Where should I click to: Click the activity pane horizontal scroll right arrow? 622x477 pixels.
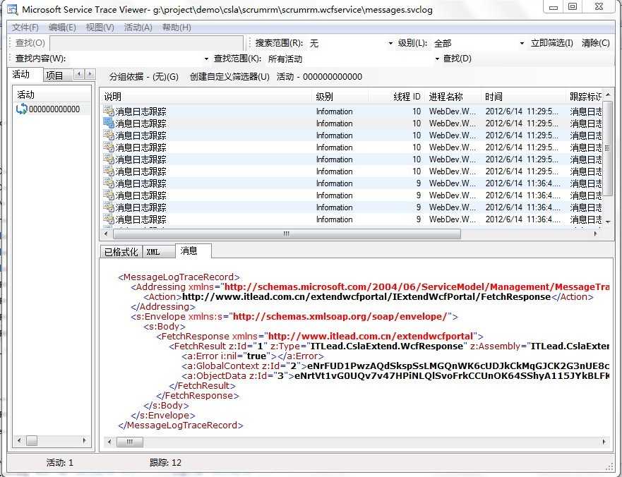click(x=84, y=440)
